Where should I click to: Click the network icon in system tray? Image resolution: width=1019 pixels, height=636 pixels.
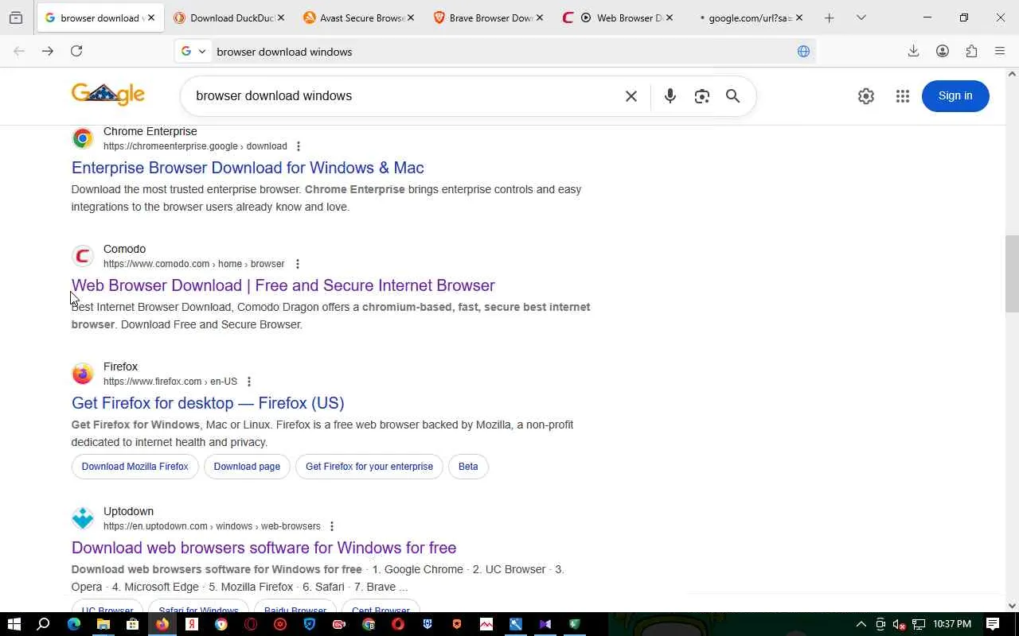(918, 624)
